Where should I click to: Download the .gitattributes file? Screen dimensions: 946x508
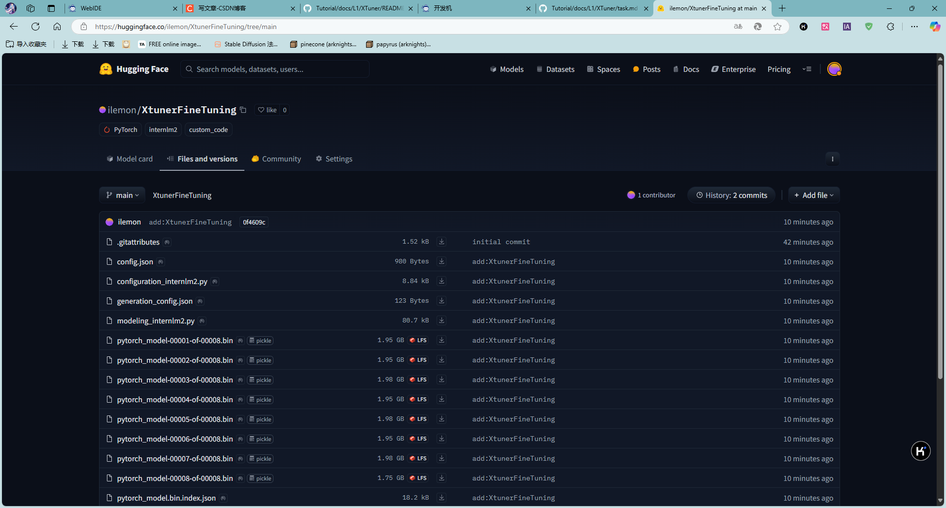pyautogui.click(x=441, y=242)
